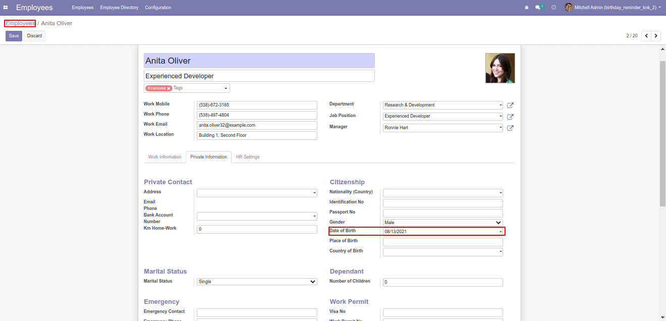The image size is (666, 321).
Task: Click the Identification No field
Action: click(443, 203)
